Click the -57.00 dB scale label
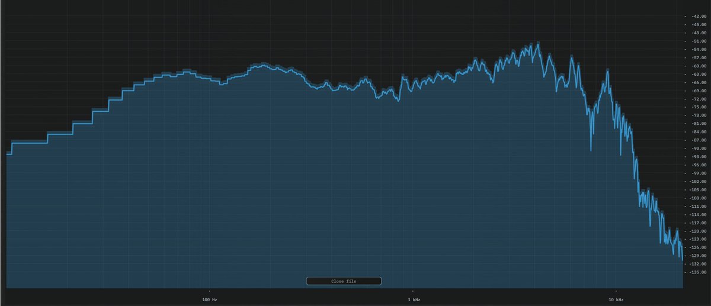711x306 pixels. coord(698,58)
